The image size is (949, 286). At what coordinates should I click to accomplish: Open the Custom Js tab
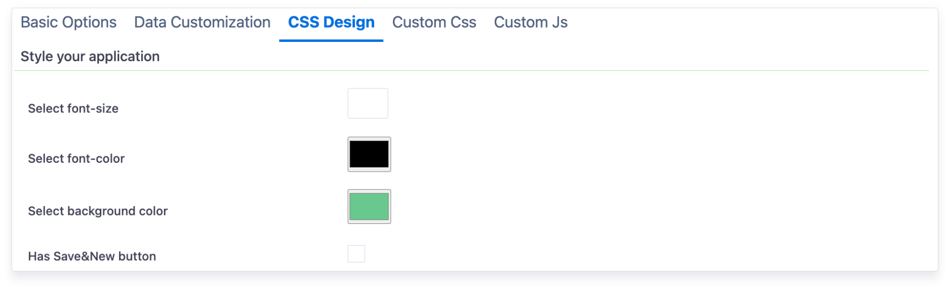tap(530, 23)
